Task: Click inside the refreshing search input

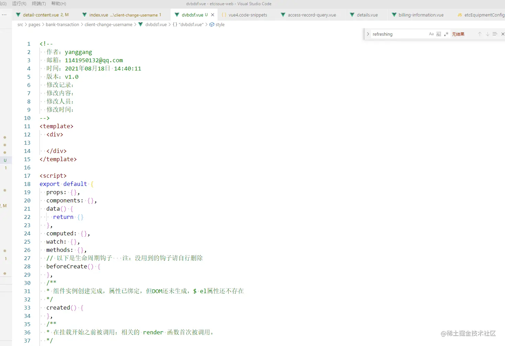Action: 395,34
